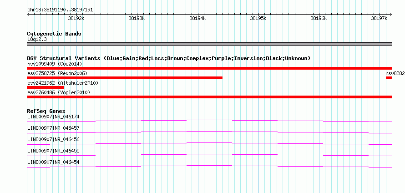Click the chr18:38191190..38197191 coordinate label
405x193 pixels.
pyautogui.click(x=60, y=10)
